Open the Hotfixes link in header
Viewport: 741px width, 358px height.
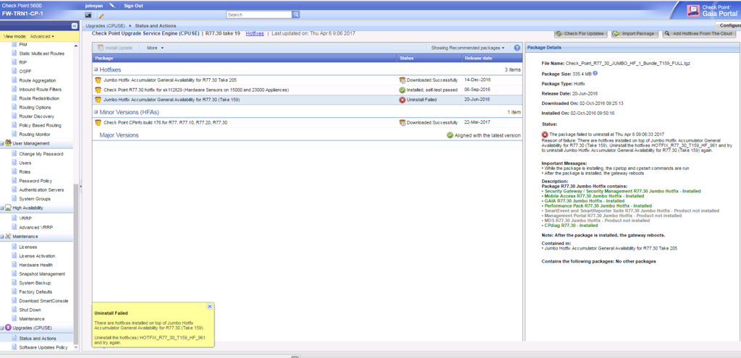(x=255, y=33)
